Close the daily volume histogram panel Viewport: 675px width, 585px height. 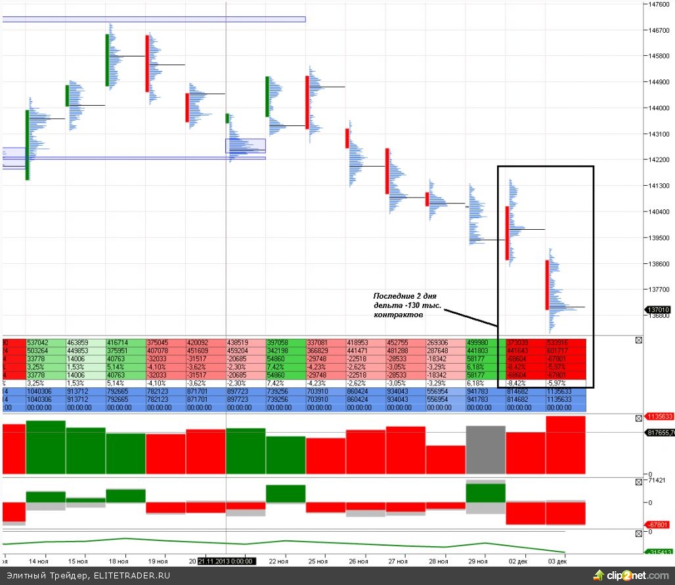click(639, 418)
